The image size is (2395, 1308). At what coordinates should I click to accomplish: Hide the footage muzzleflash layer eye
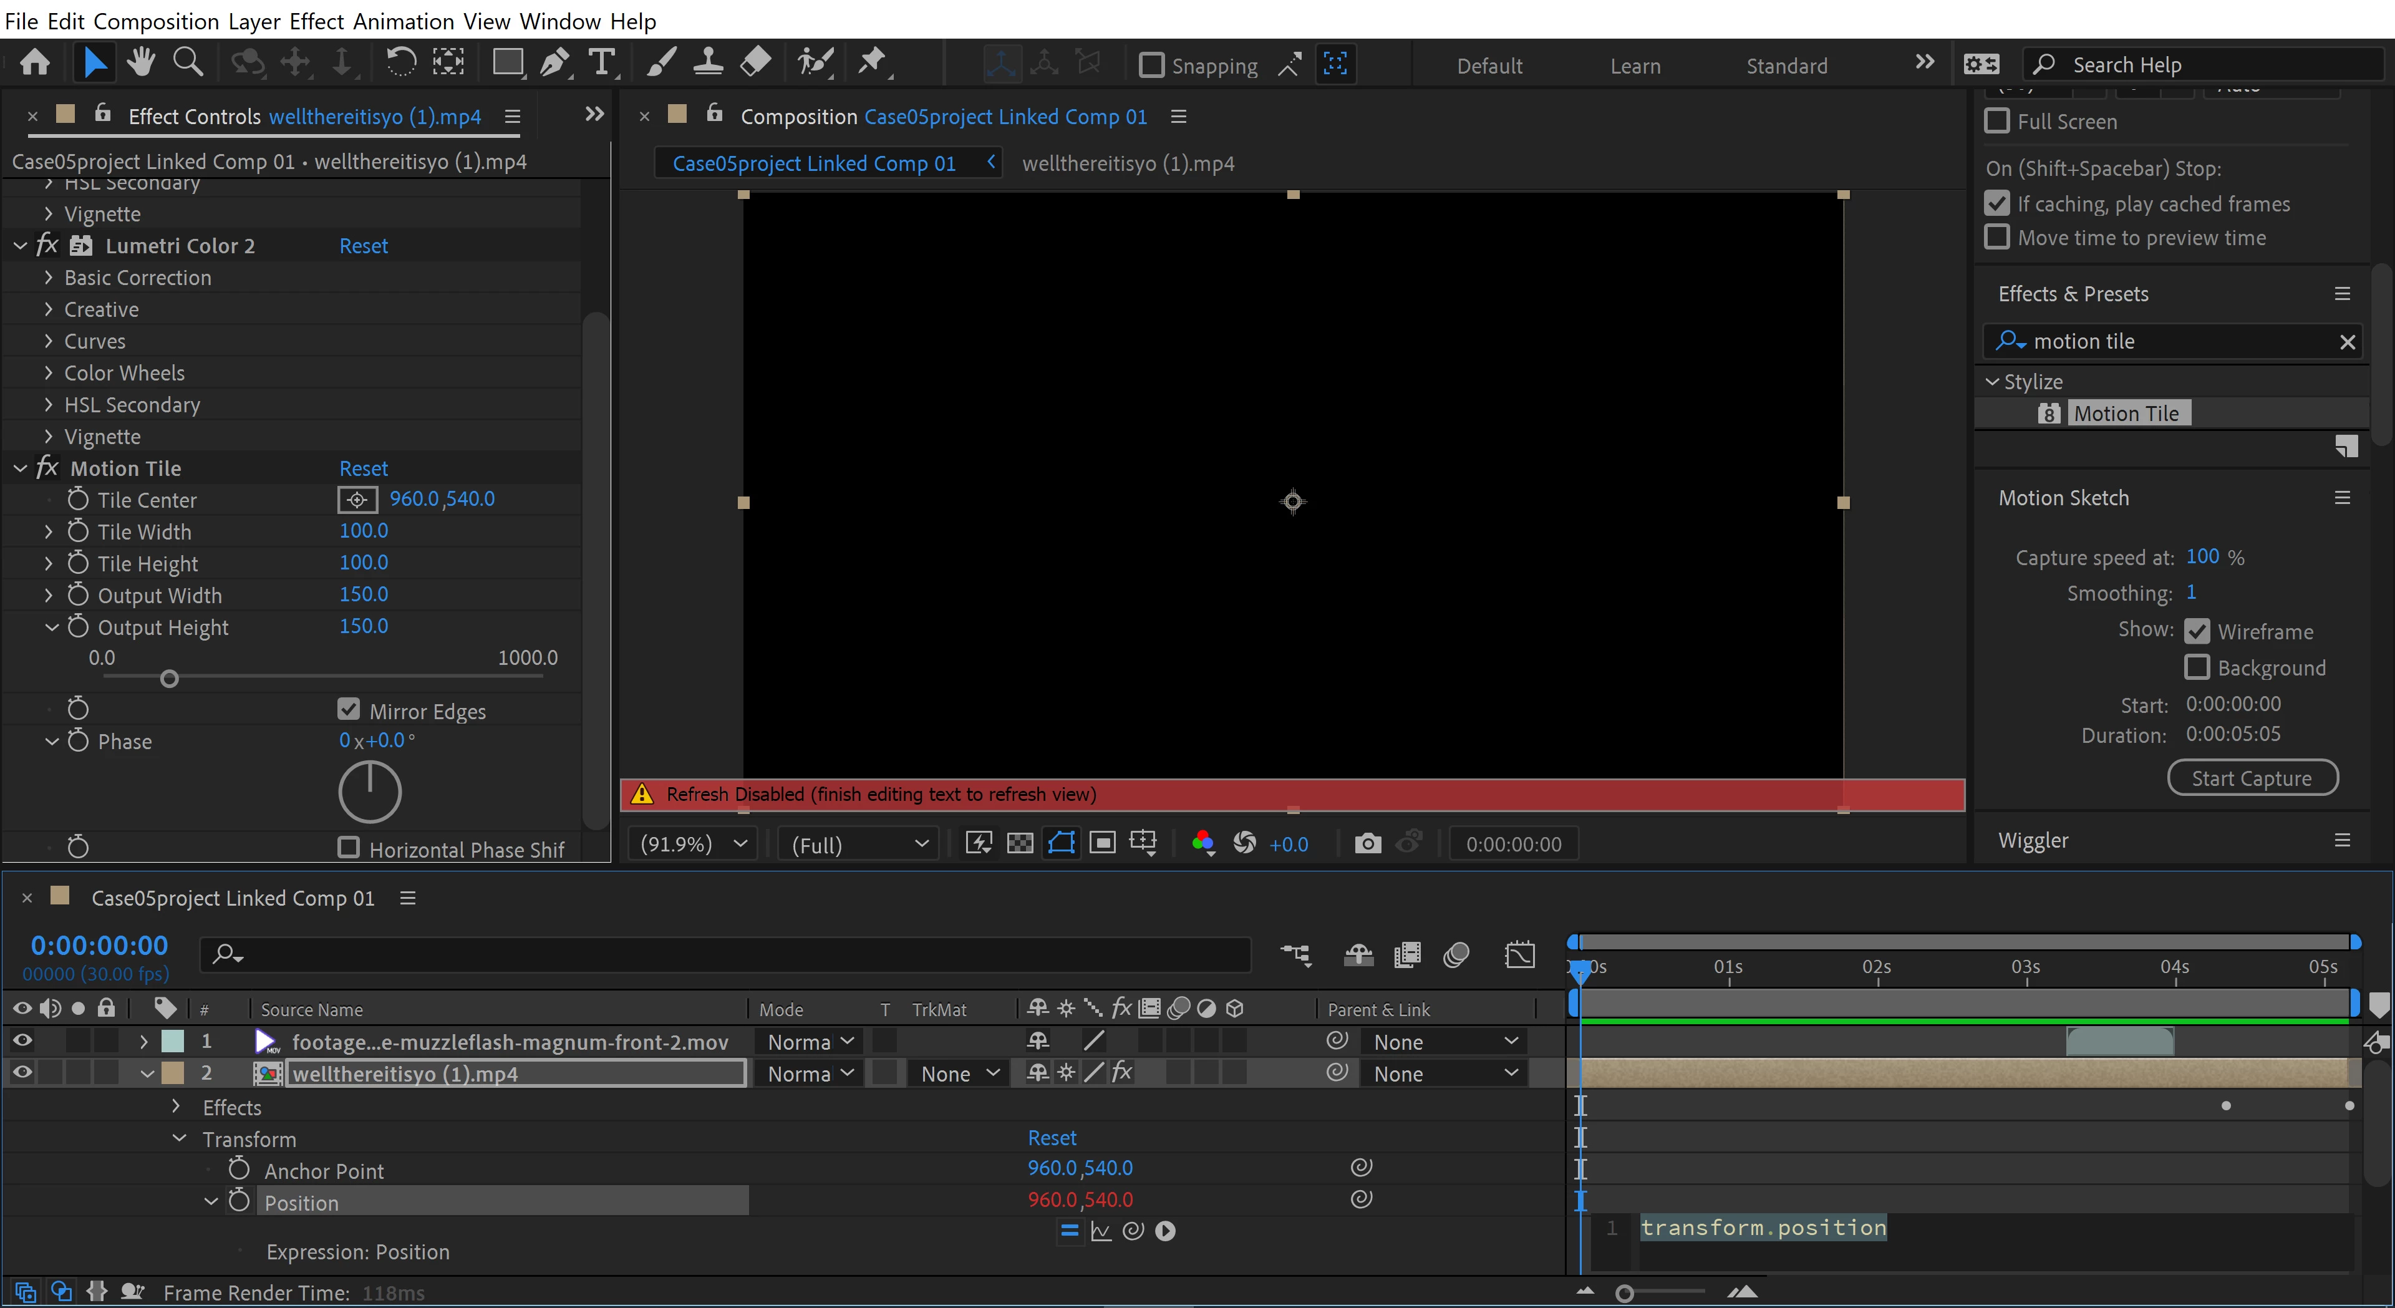(x=22, y=1040)
